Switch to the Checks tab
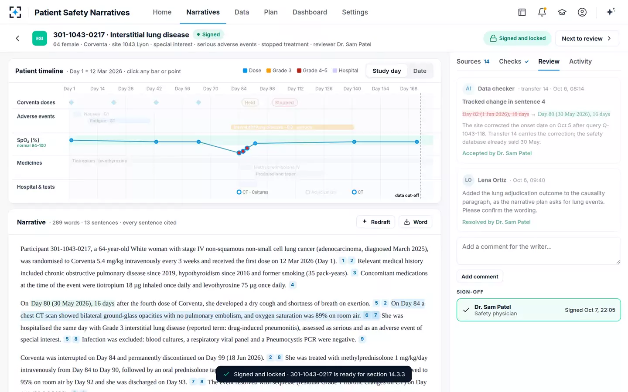The height and width of the screenshot is (392, 628). pos(514,61)
